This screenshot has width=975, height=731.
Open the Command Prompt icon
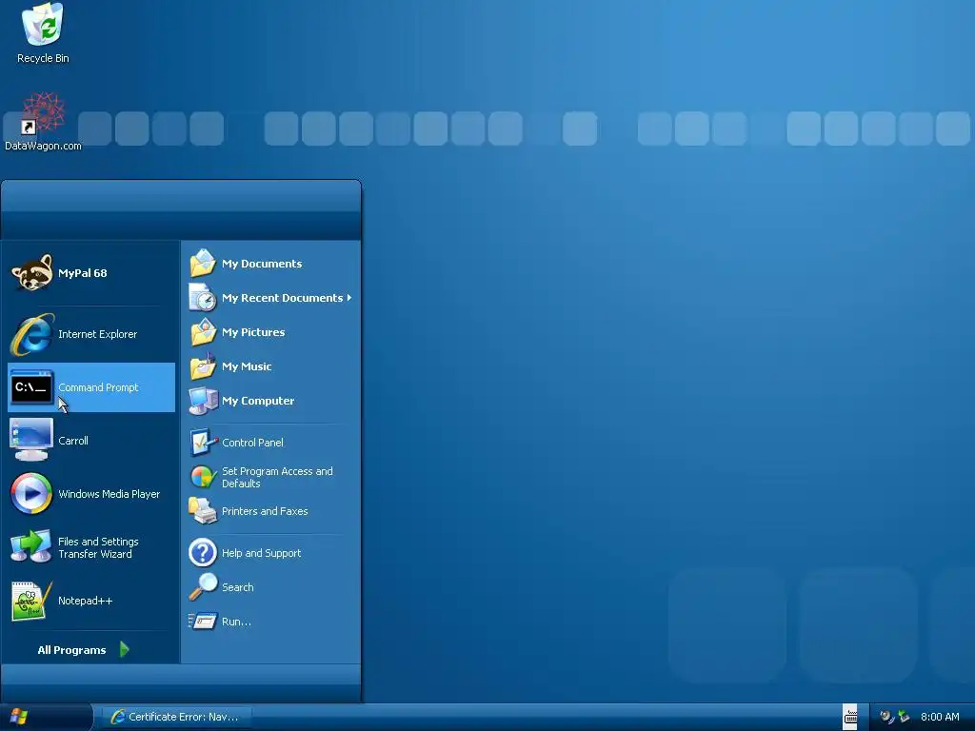[x=31, y=387]
